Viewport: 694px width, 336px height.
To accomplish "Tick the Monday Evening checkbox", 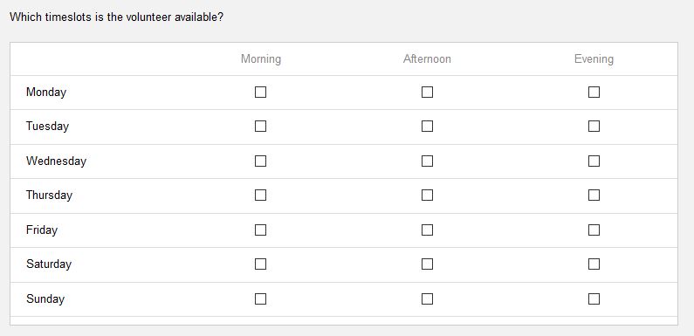I will (x=594, y=93).
